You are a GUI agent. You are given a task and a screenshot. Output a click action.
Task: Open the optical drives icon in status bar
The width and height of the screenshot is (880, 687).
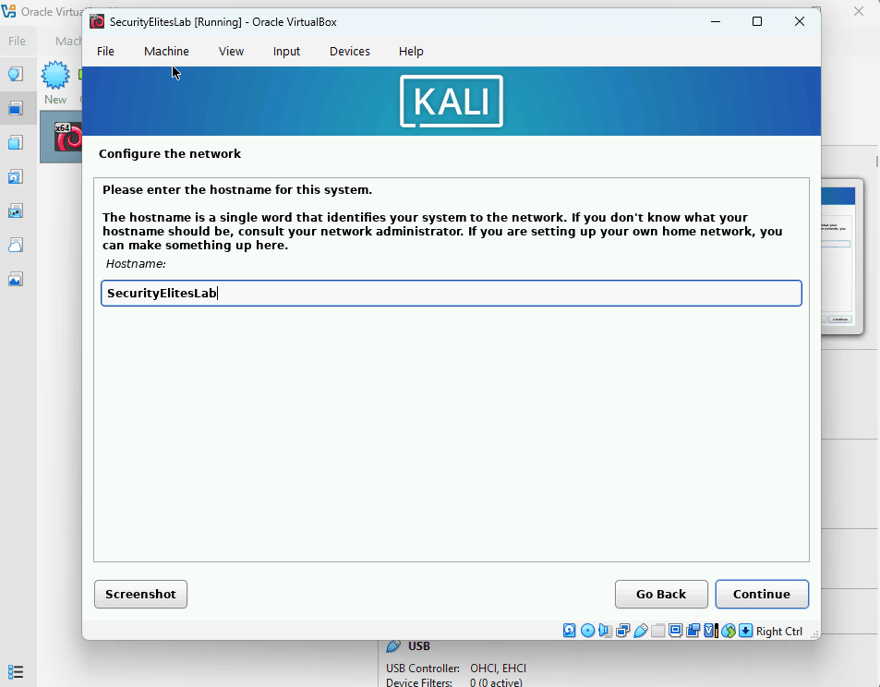click(588, 631)
